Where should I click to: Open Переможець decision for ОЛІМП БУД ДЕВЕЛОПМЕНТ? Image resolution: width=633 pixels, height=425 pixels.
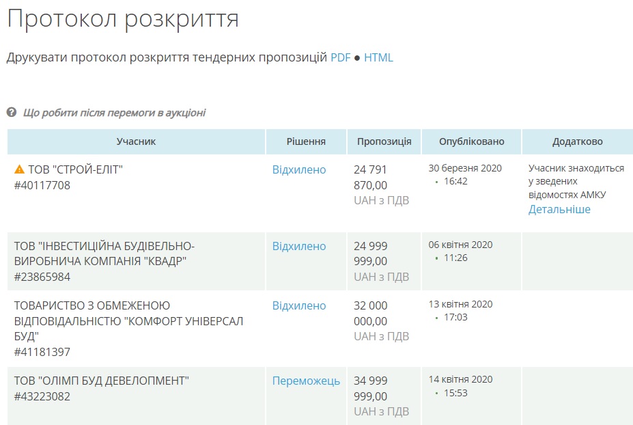(x=306, y=381)
